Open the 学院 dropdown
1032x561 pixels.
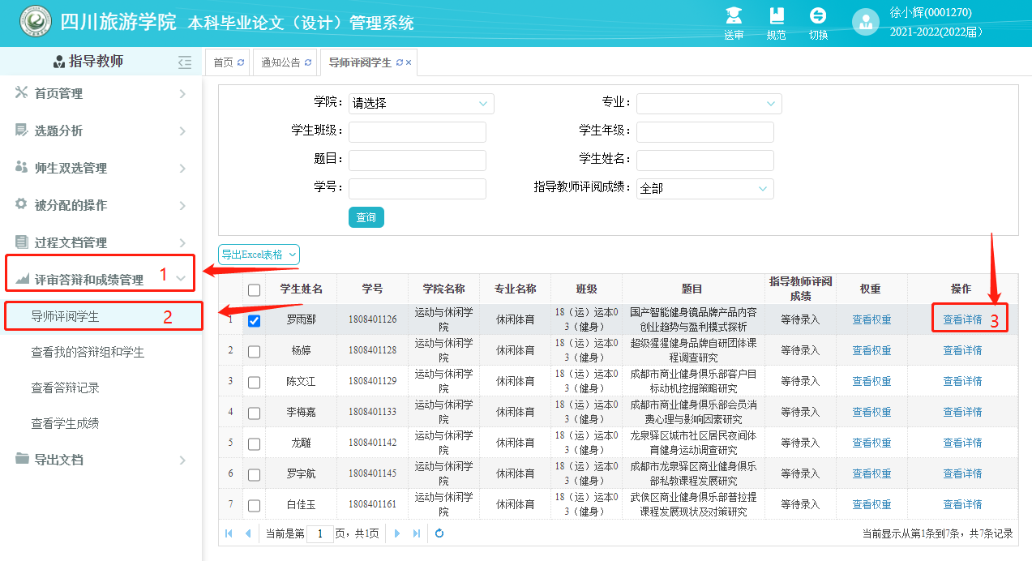tap(421, 104)
